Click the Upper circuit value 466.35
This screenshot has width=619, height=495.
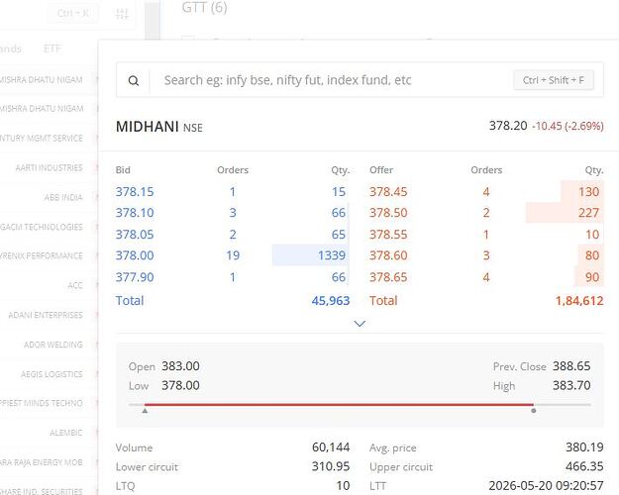coord(584,466)
